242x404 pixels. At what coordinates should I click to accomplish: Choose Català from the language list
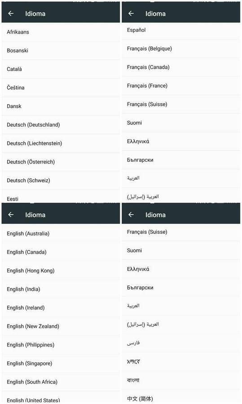pos(61,69)
